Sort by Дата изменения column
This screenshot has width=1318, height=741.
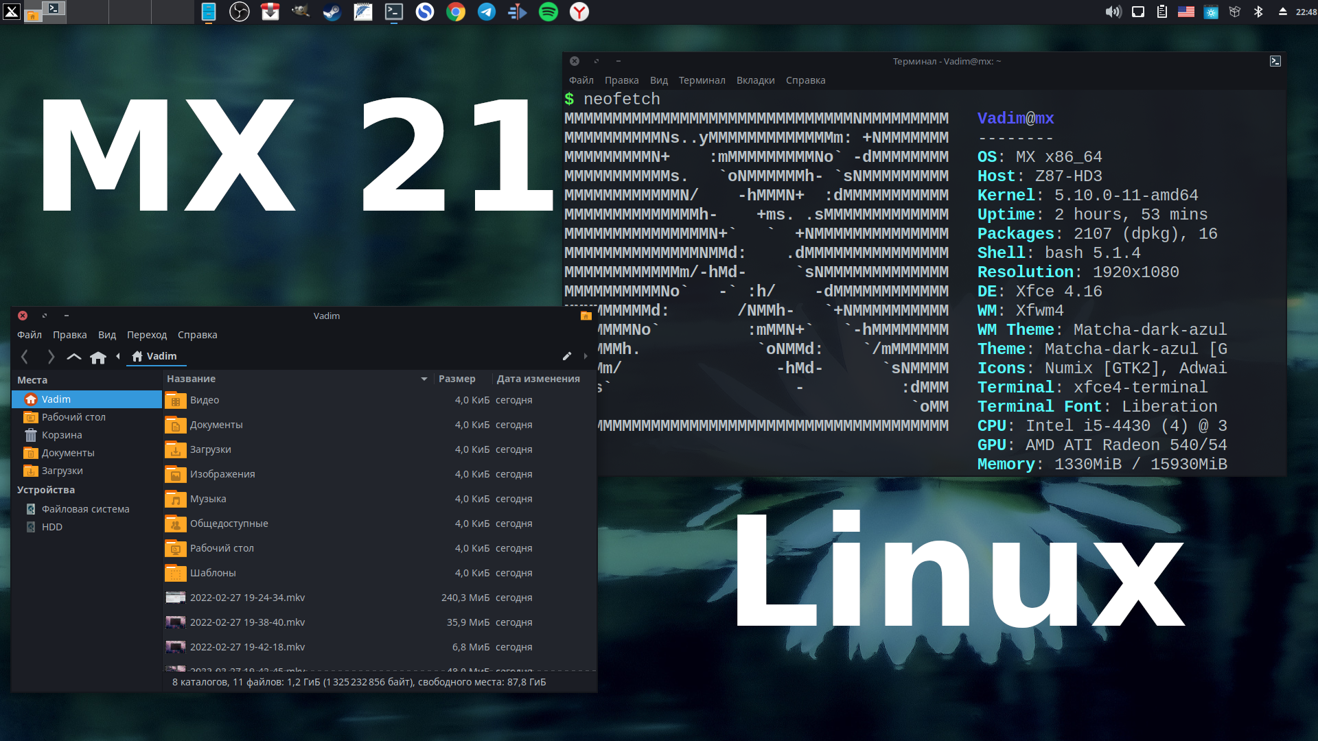pos(544,379)
